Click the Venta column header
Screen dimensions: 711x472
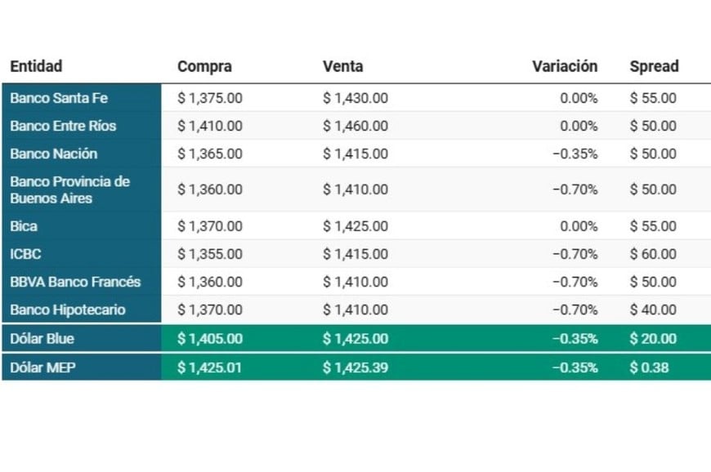click(x=342, y=66)
